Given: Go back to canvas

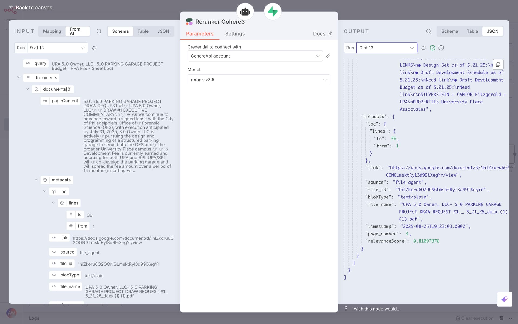Looking at the screenshot, I should [30, 8].
